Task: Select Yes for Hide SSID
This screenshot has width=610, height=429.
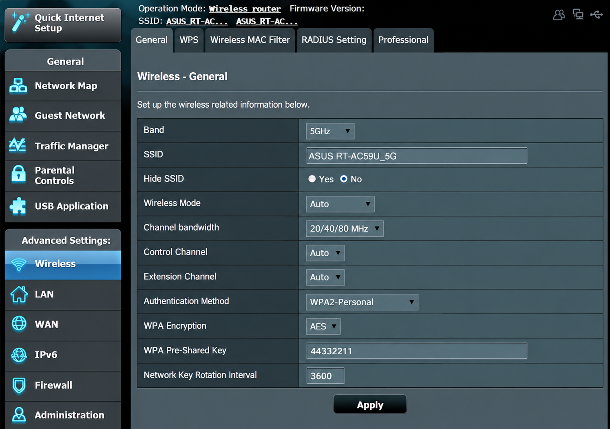Action: (312, 179)
